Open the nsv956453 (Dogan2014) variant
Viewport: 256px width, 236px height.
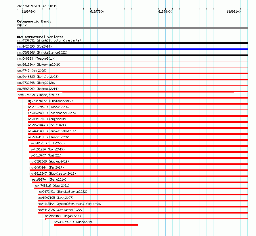point(63,216)
